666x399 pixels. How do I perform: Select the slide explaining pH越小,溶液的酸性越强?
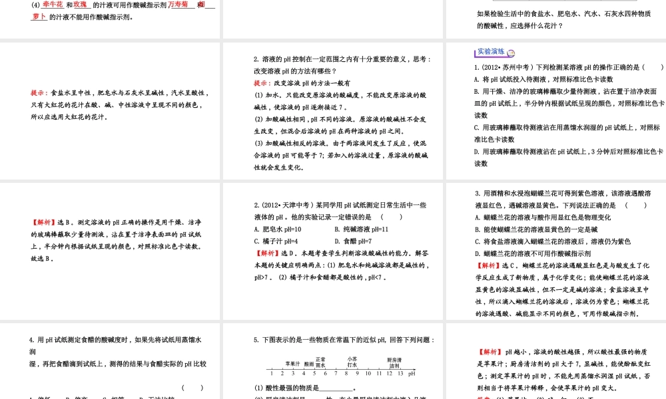[556, 361]
